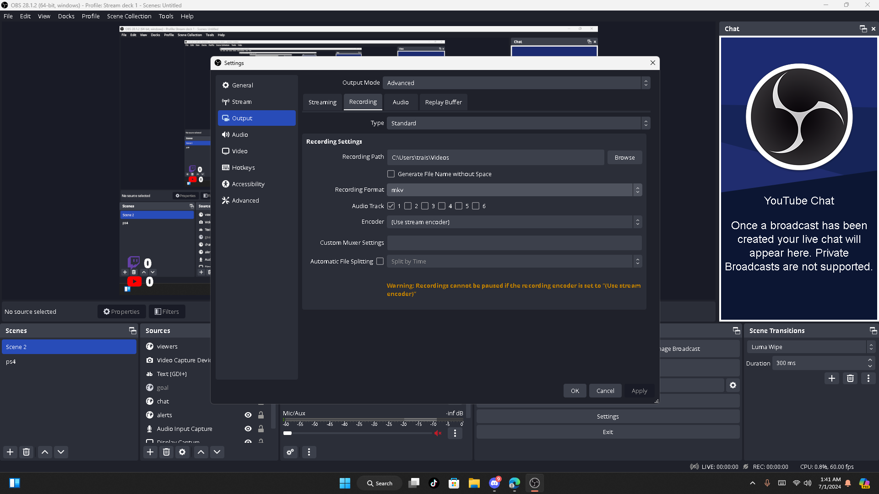Move source up in Sources toolbar
The width and height of the screenshot is (879, 494).
coord(201,452)
